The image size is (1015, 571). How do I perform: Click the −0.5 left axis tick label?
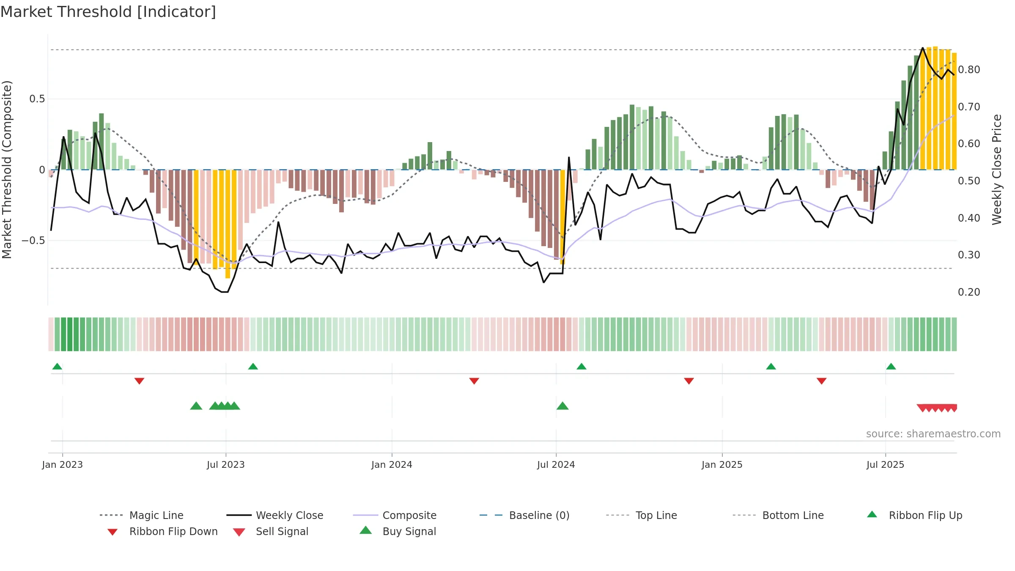pyautogui.click(x=33, y=240)
